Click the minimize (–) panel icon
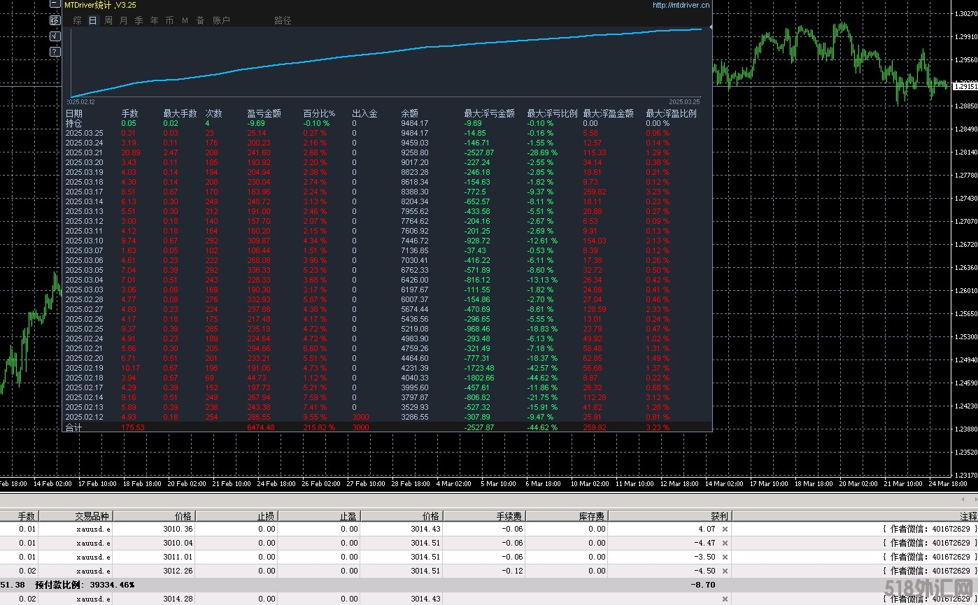978x605 pixels. click(x=55, y=4)
